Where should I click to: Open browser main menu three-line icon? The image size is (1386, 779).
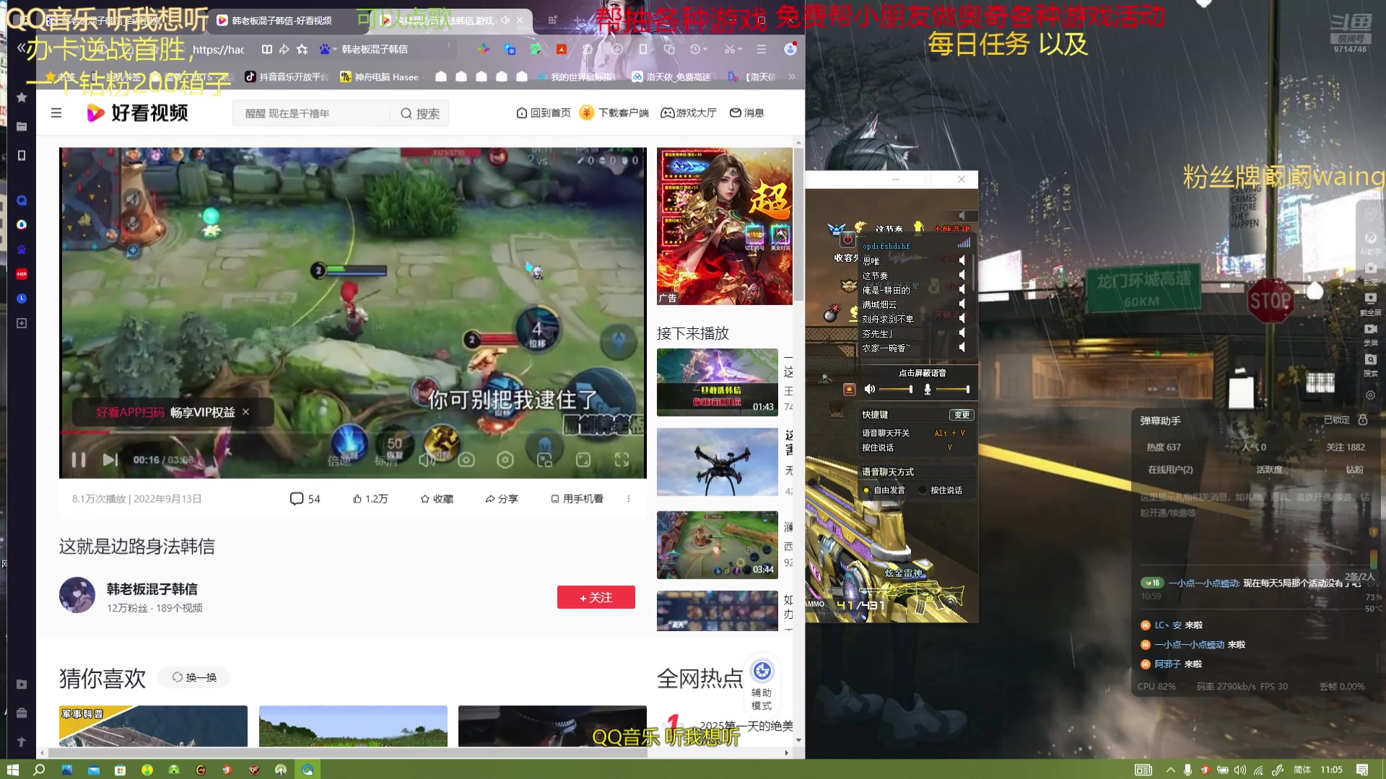[761, 49]
